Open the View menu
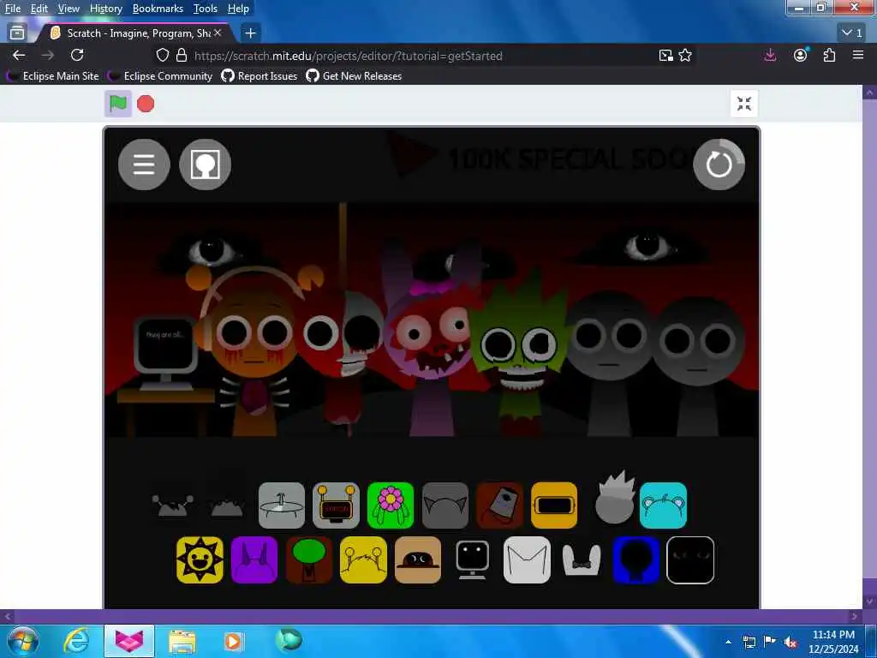 tap(69, 9)
